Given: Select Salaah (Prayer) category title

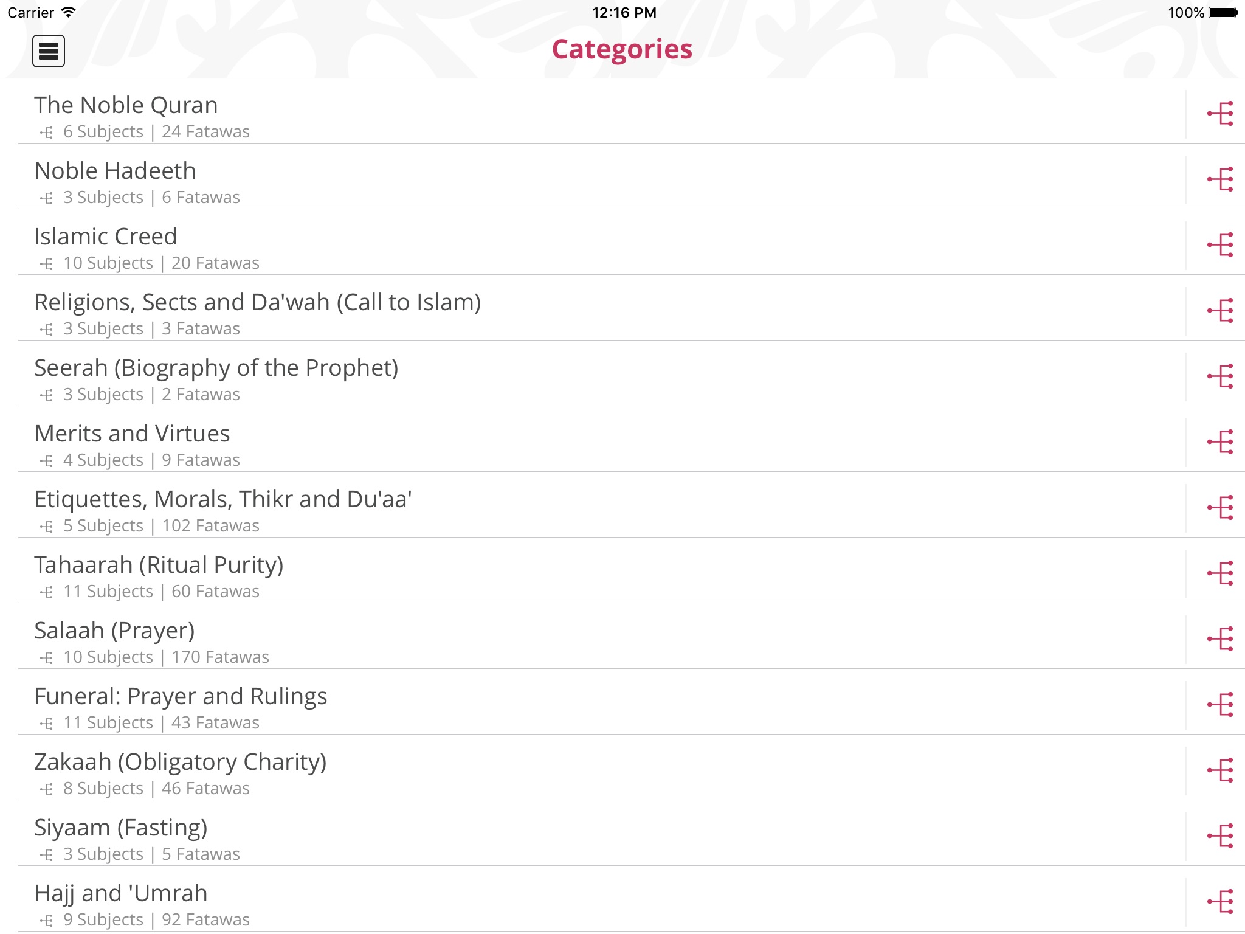Looking at the screenshot, I should [114, 631].
